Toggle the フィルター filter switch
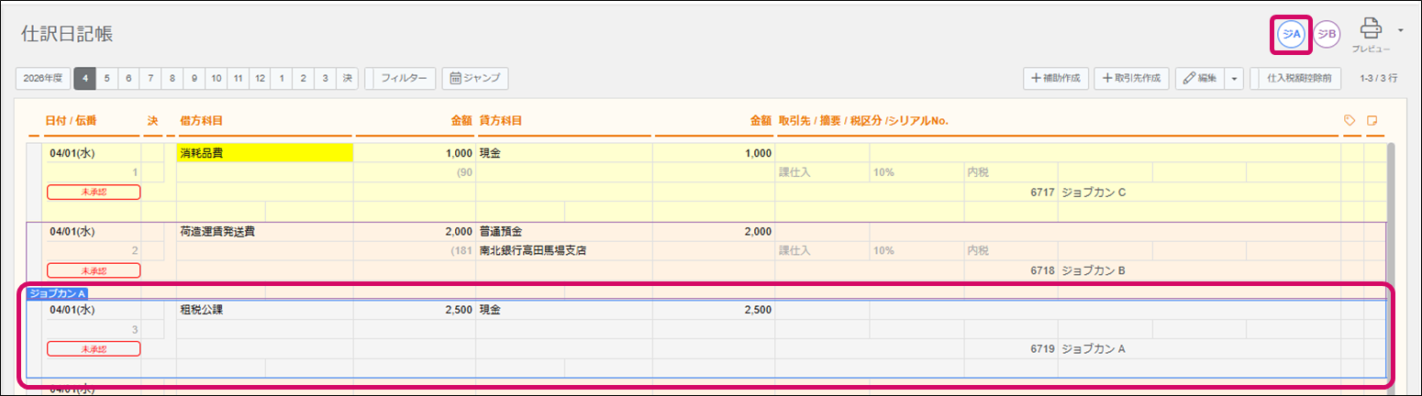The width and height of the screenshot is (1422, 396). pyautogui.click(x=401, y=79)
